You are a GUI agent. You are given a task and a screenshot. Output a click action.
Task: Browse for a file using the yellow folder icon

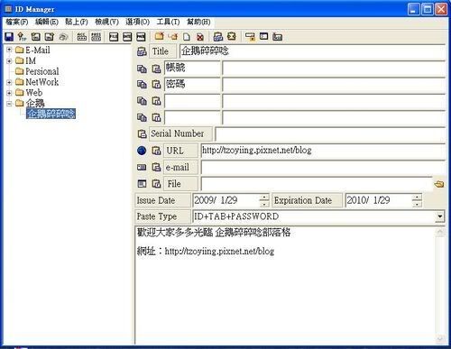pyautogui.click(x=439, y=184)
